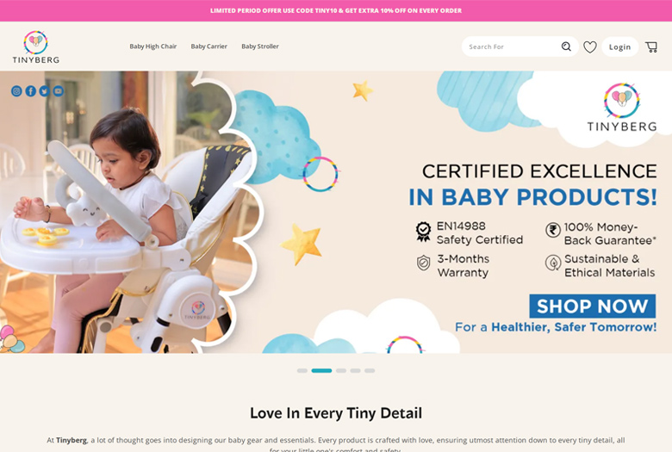672x452 pixels.
Task: Select the fourth carousel slide dot
Action: coord(355,370)
